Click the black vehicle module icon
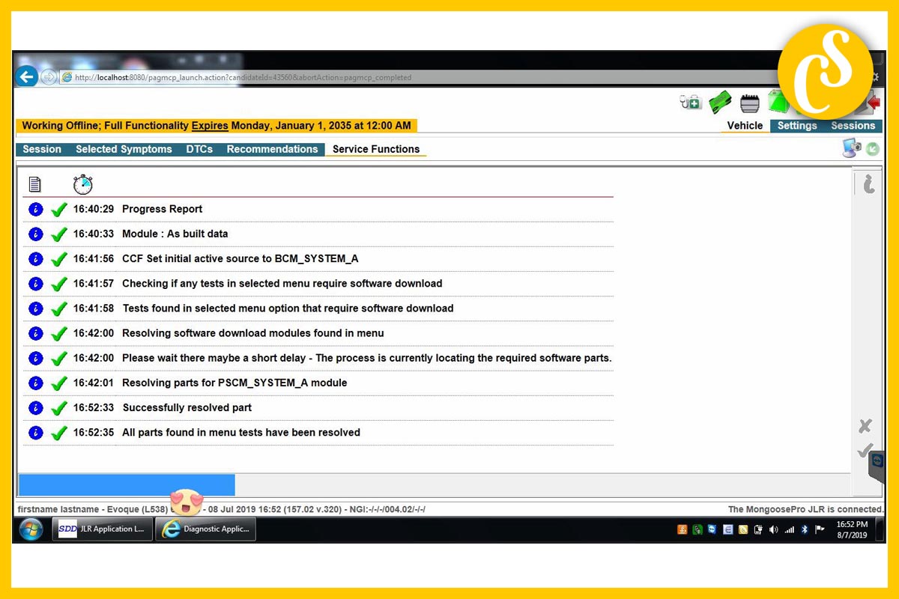This screenshot has width=899, height=599. tap(750, 103)
